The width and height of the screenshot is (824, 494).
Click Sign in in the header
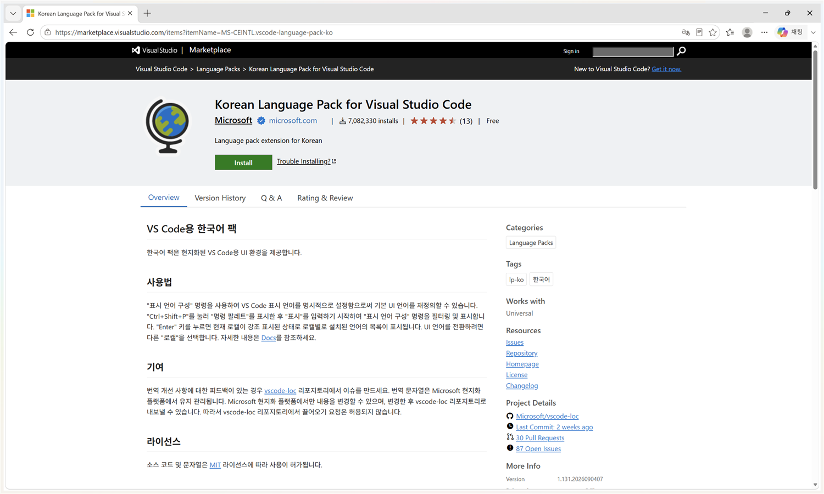coord(571,51)
